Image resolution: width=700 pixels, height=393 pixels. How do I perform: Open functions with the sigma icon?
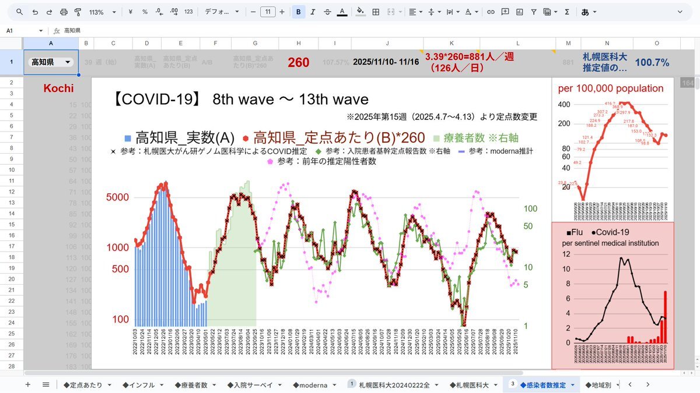[565, 12]
